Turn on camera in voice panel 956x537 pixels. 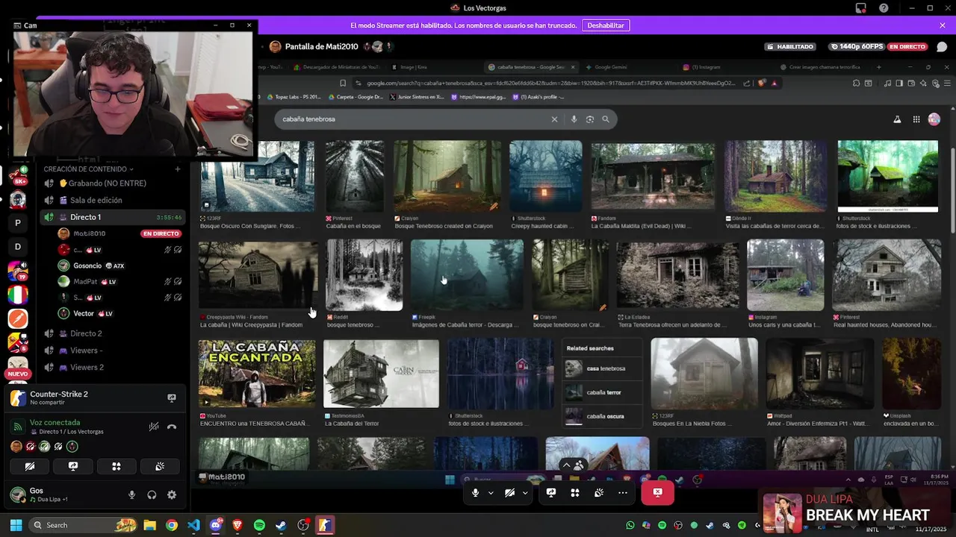30,466
